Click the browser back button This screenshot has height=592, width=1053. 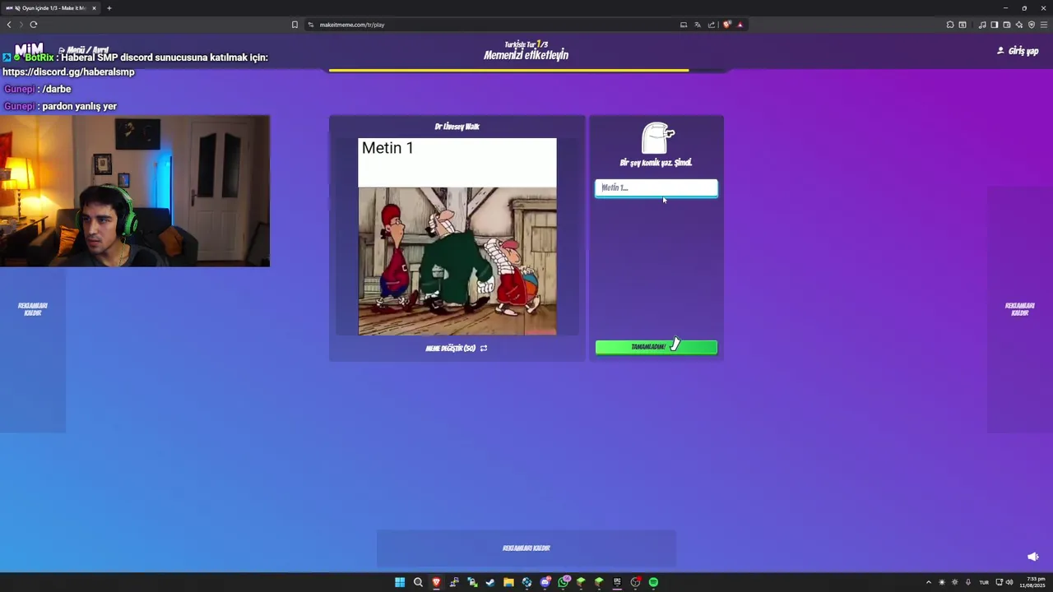(x=9, y=25)
